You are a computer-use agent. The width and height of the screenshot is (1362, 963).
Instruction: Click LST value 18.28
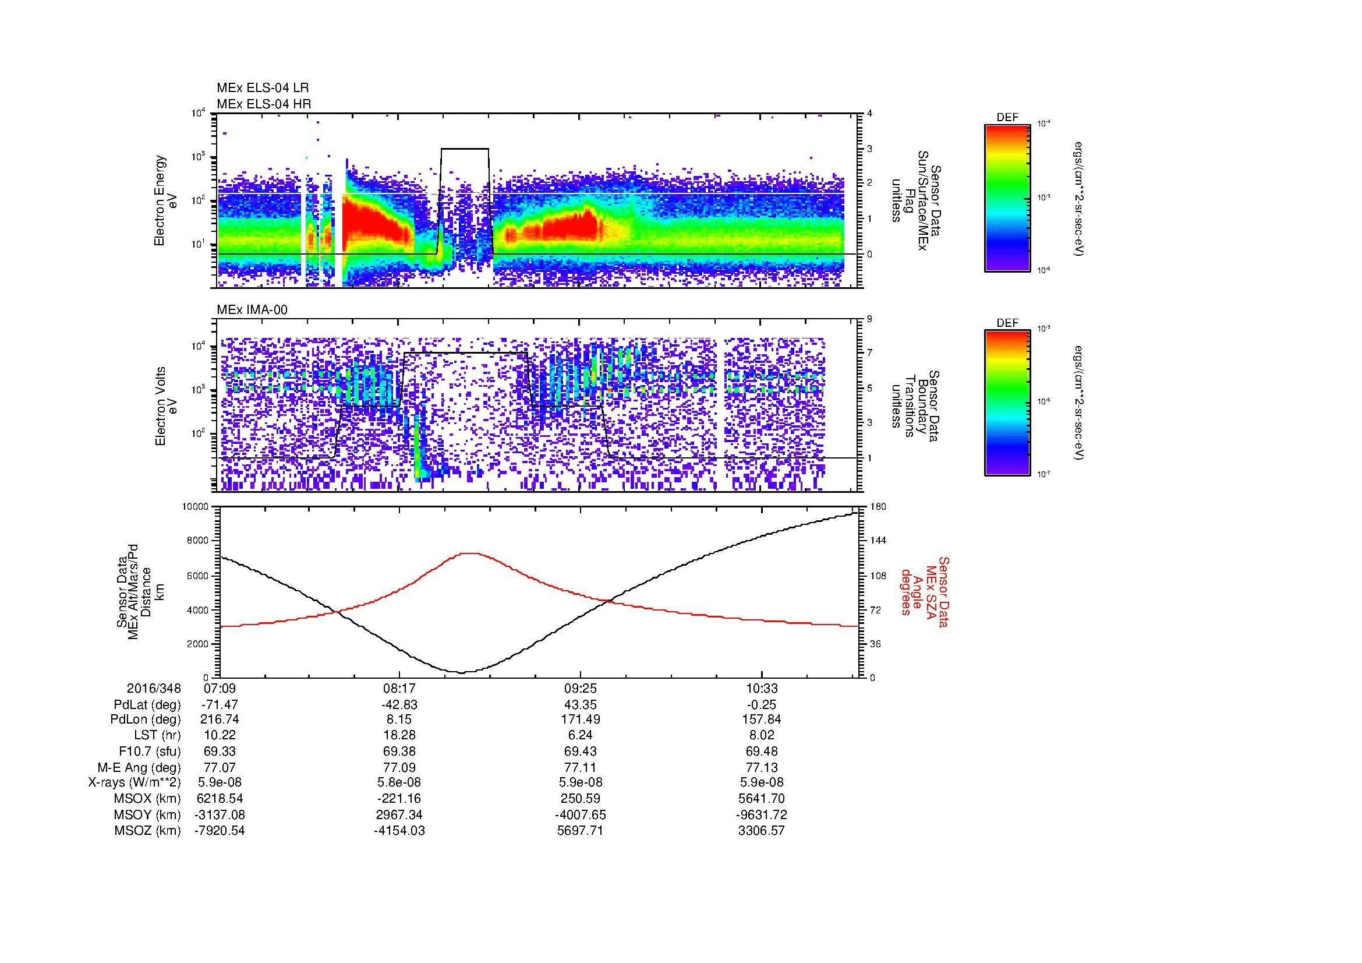400,735
